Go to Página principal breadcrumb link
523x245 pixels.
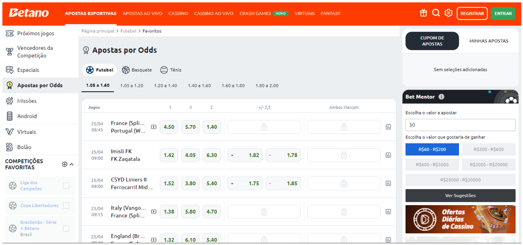point(98,31)
